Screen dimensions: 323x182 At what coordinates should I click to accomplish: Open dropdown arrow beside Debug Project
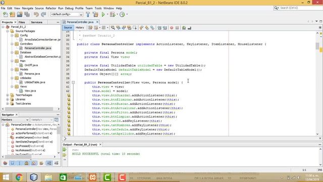117,15
